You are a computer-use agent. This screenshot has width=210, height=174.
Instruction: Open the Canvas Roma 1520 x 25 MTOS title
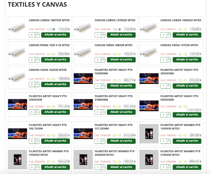pos(49,45)
